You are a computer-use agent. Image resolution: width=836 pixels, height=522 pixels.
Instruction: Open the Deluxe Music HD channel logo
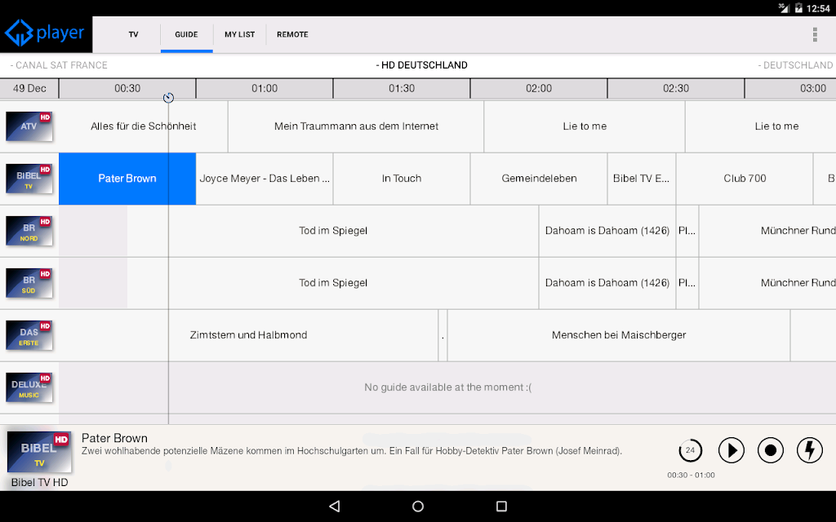[x=29, y=387]
